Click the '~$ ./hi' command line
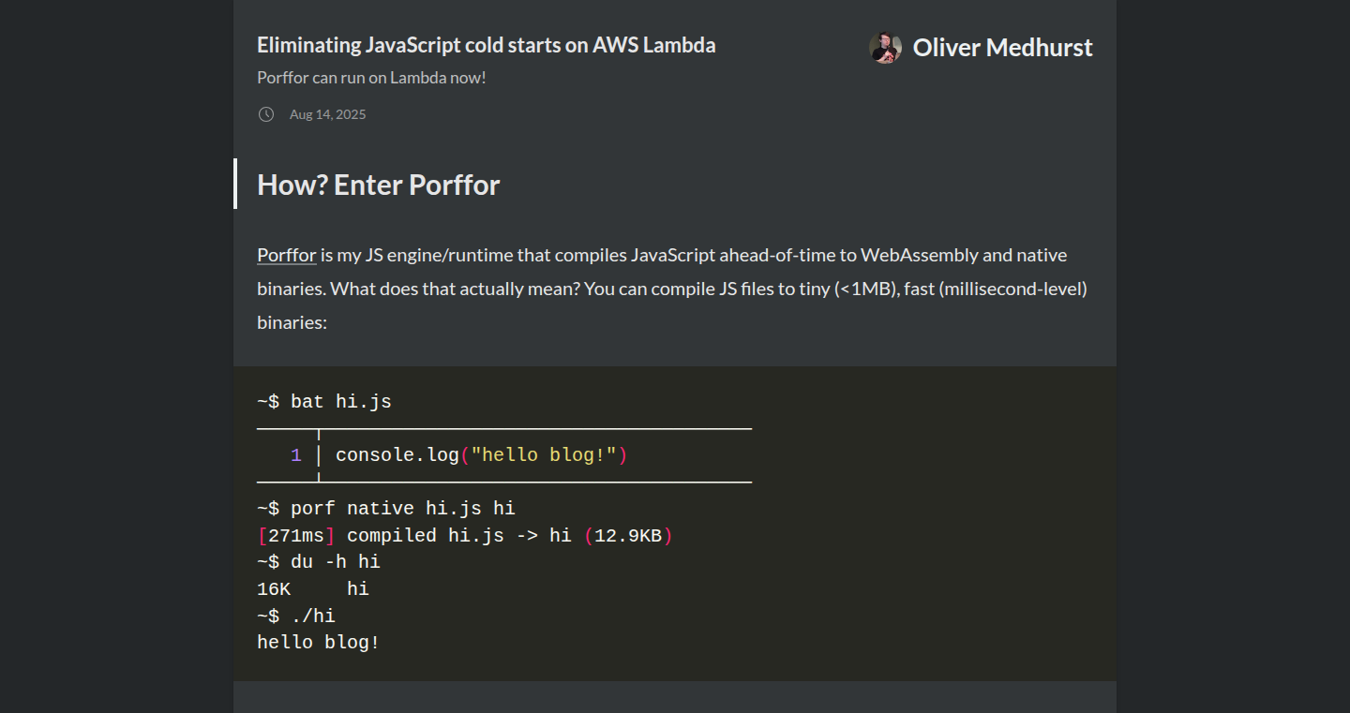 click(296, 616)
